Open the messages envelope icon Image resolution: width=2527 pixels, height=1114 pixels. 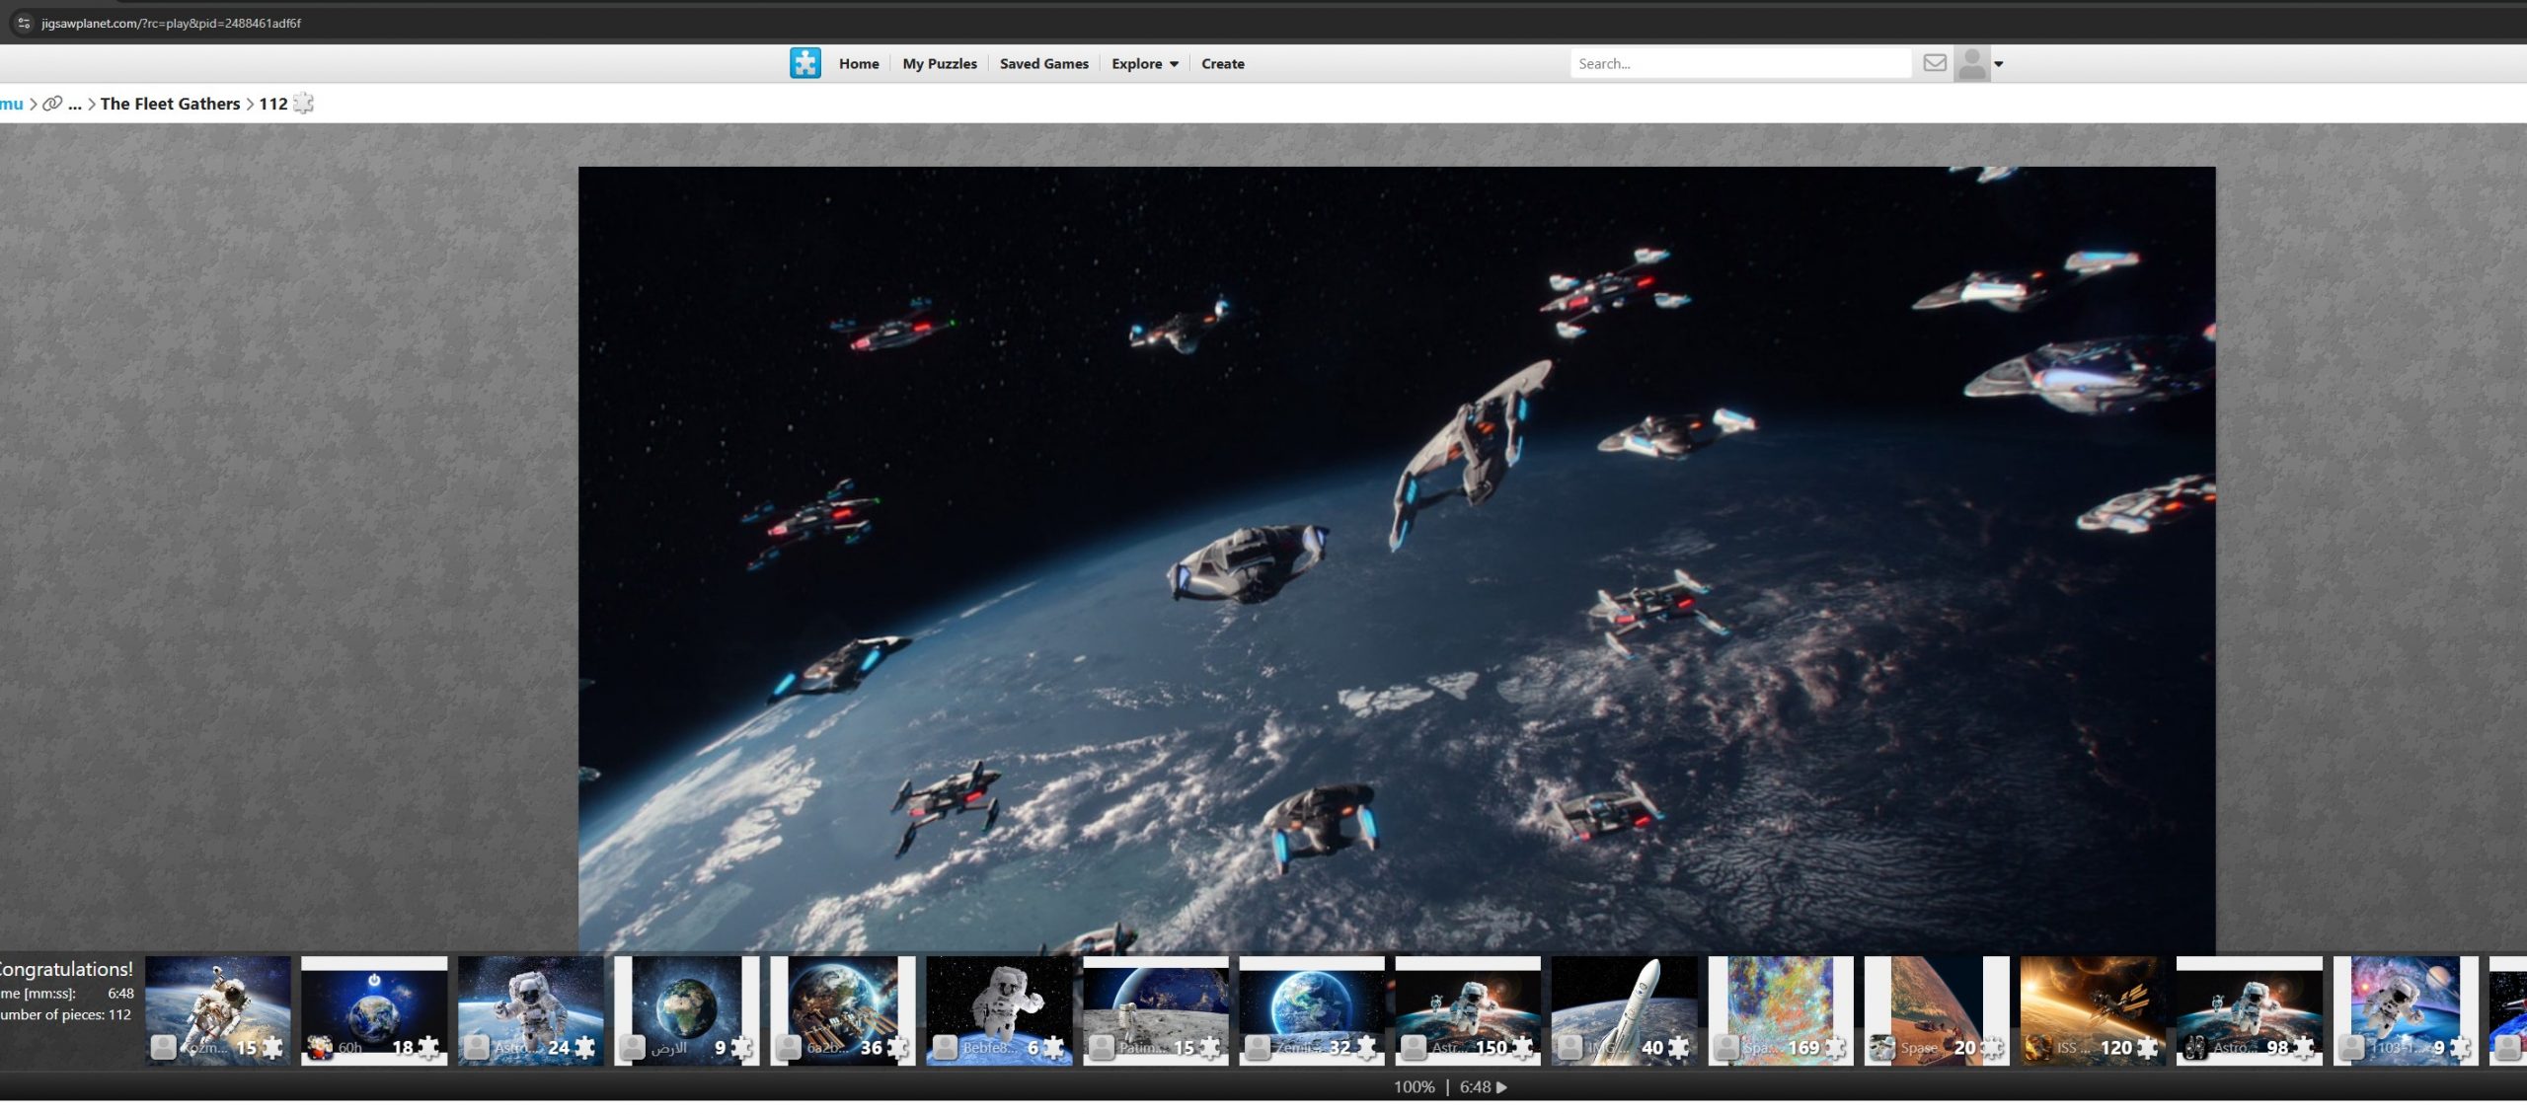pyautogui.click(x=1935, y=63)
